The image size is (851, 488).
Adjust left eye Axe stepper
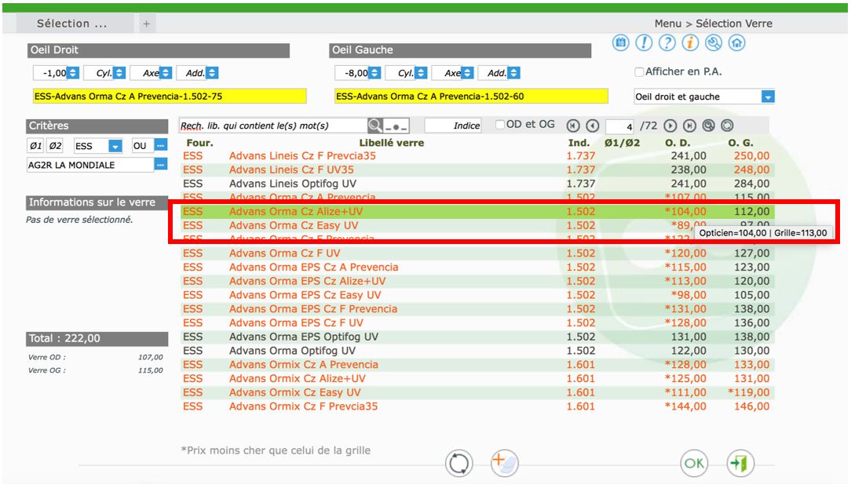467,73
